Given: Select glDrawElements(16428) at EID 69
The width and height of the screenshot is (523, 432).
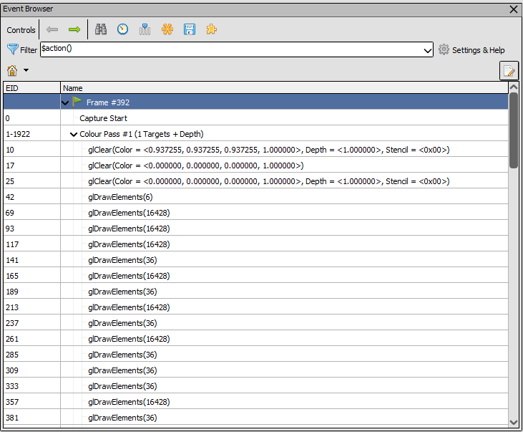Looking at the screenshot, I should coord(255,213).
